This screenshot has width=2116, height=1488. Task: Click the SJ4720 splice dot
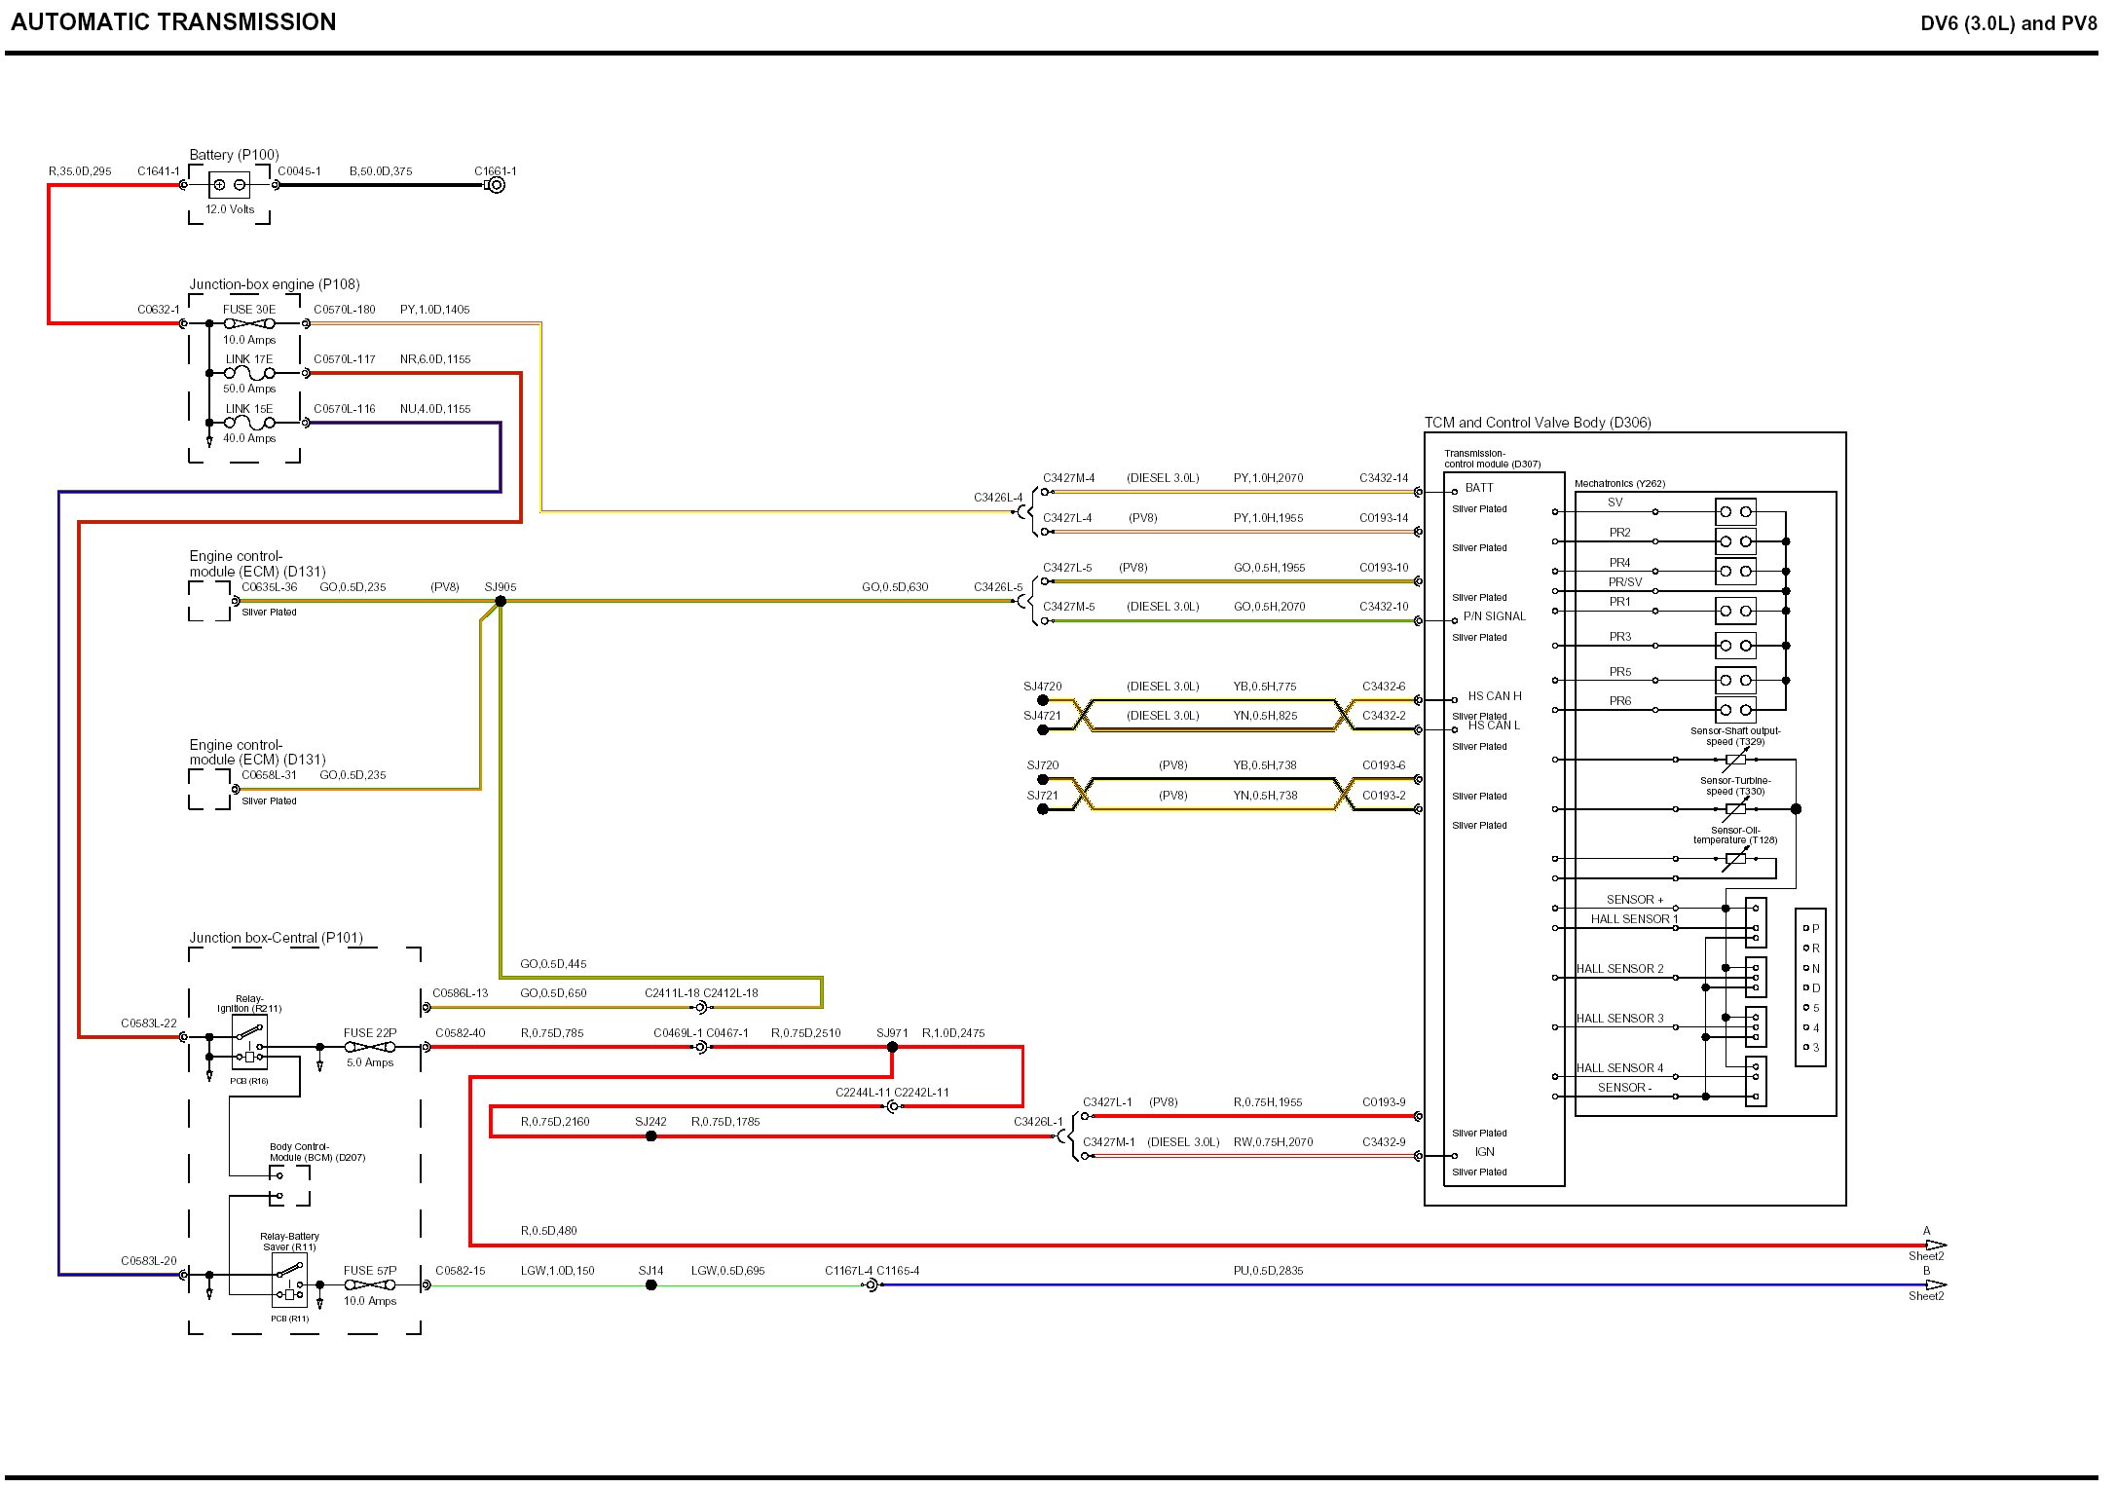click(x=1043, y=700)
